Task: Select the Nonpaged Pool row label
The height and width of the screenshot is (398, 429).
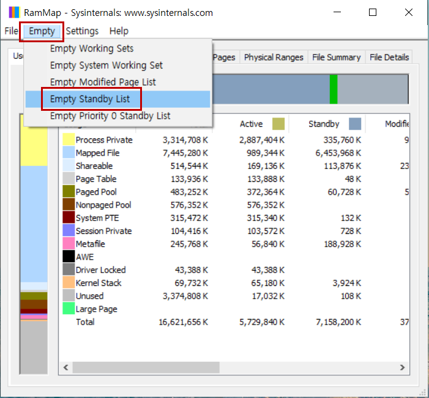Action: [x=103, y=205]
